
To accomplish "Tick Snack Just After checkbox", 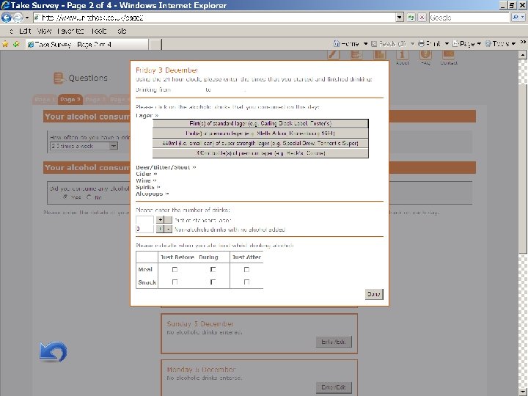I will 246,282.
